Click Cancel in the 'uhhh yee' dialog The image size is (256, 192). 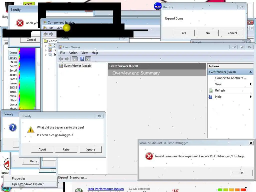(30, 40)
